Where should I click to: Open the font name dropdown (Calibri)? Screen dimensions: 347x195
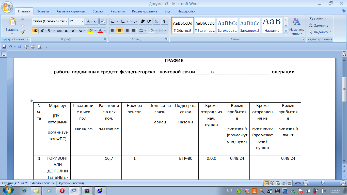[67, 21]
